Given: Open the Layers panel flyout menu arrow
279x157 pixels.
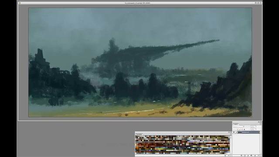Looking at the screenshot, I should pyautogui.click(x=261, y=124).
